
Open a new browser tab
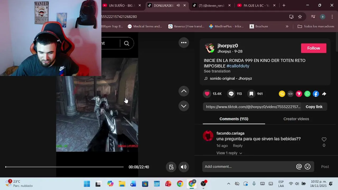coord(284,5)
